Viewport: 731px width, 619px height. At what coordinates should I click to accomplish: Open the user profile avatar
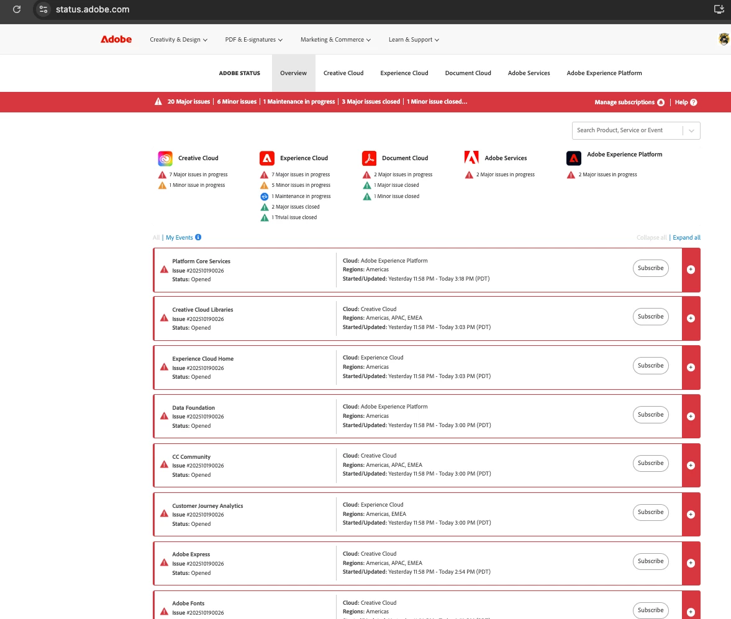click(x=724, y=39)
